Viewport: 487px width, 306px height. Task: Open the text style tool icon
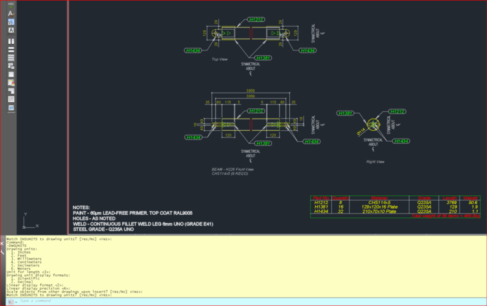tap(11, 13)
